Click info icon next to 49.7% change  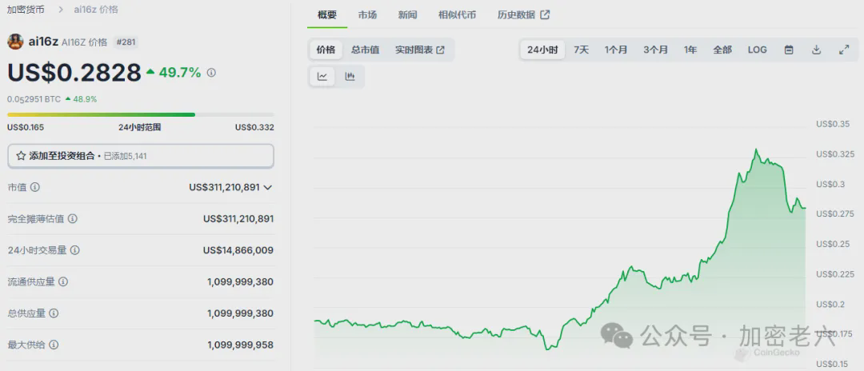[211, 72]
